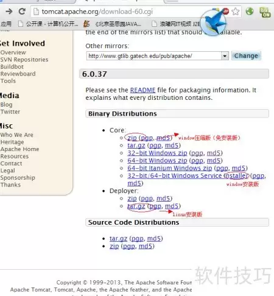The image size is (274, 296).
Task: Open the Twitter sidebar link
Action: (10, 111)
